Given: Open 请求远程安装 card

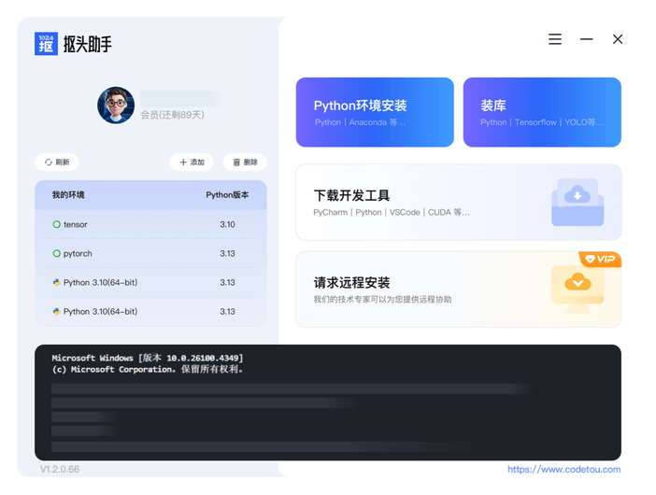Looking at the screenshot, I should tap(459, 290).
